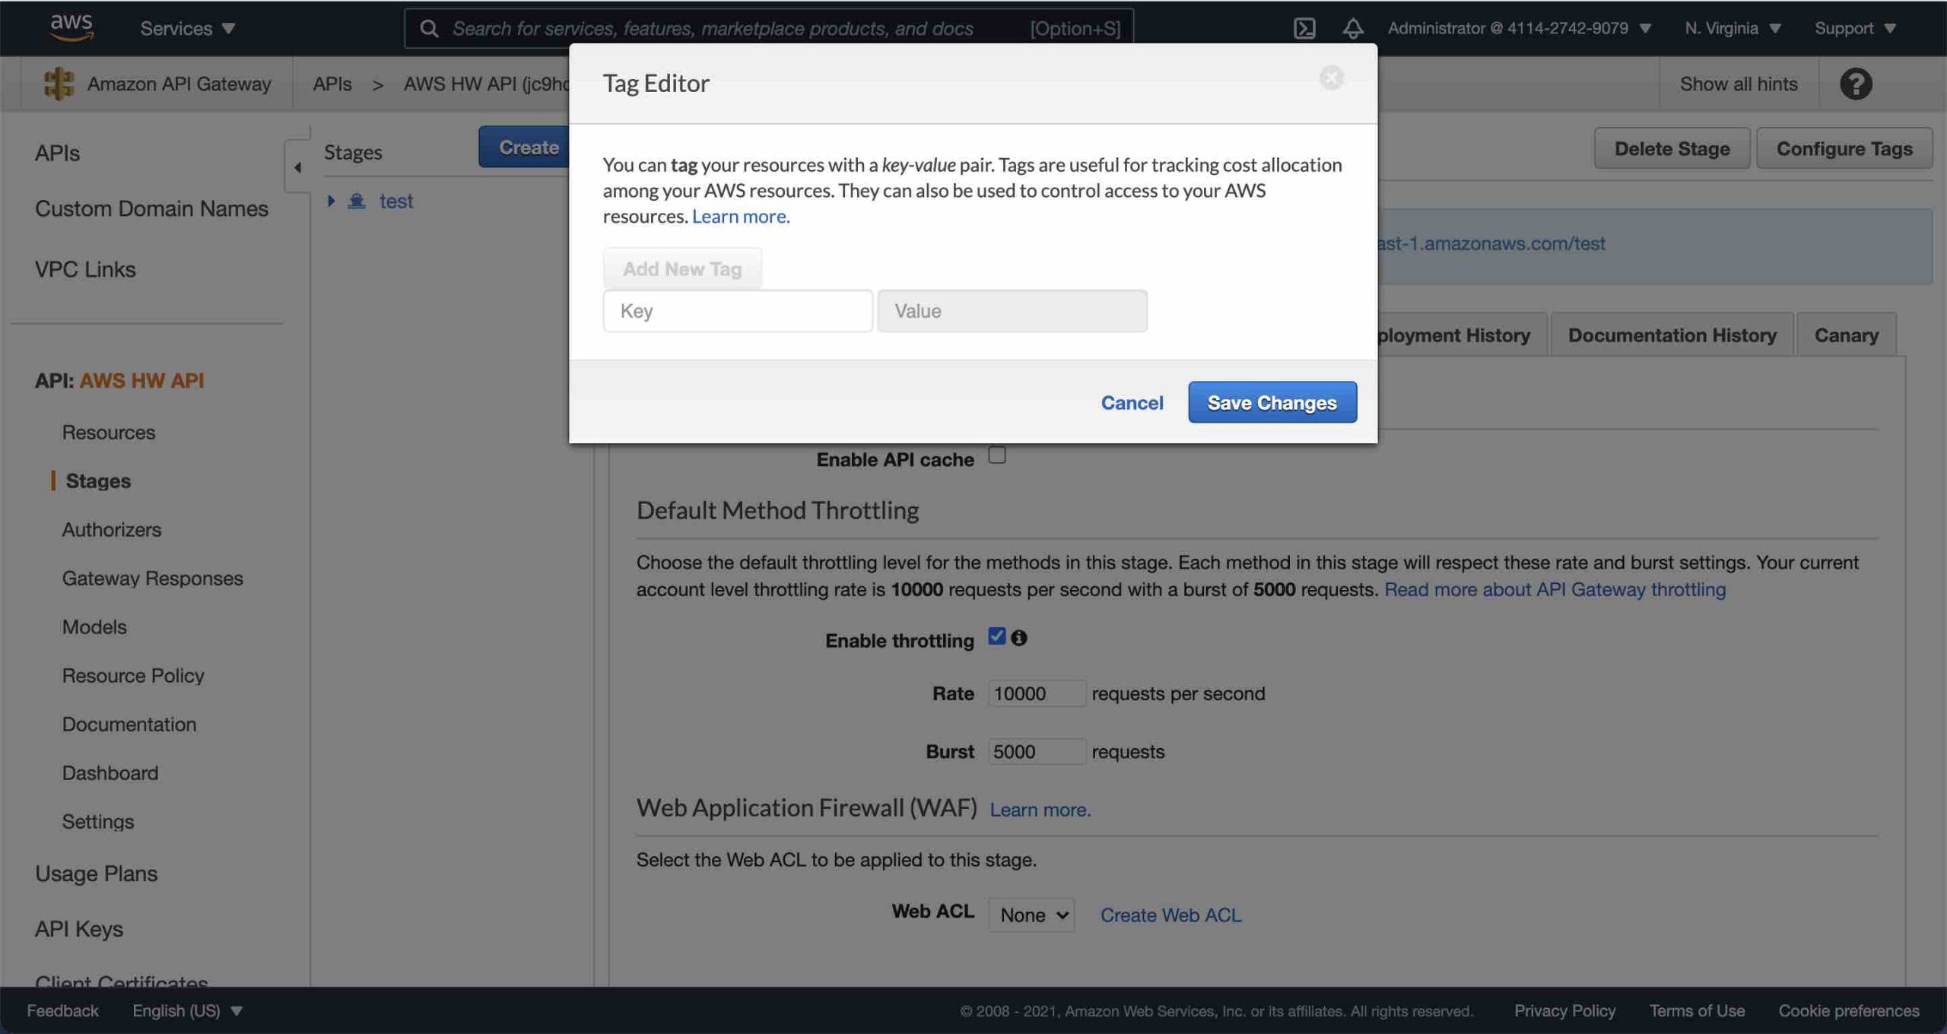The image size is (1947, 1034).
Task: Click the APIs breadcrumb link
Action: point(332,84)
